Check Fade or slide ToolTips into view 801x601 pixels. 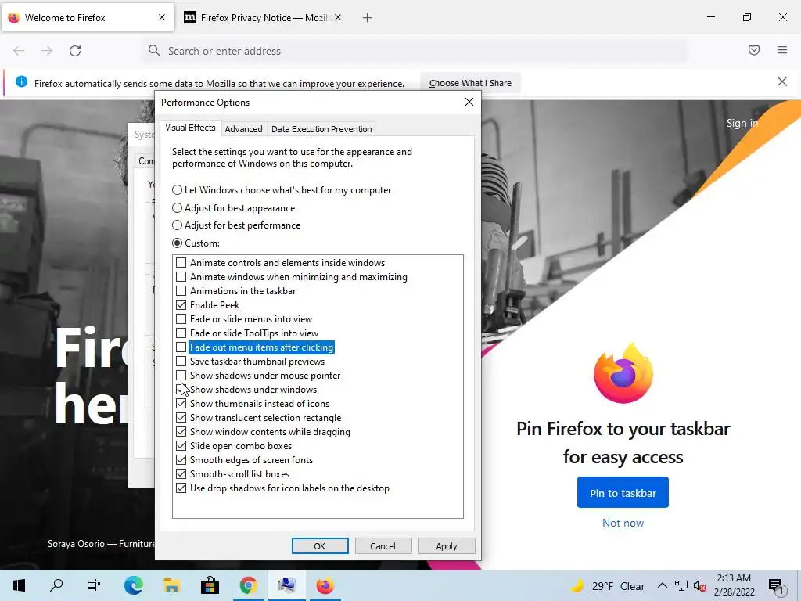[x=181, y=333]
